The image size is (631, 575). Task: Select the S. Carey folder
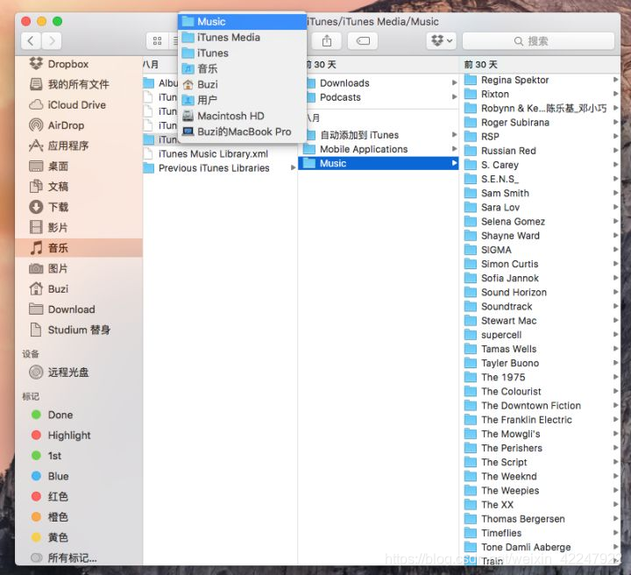(x=541, y=165)
